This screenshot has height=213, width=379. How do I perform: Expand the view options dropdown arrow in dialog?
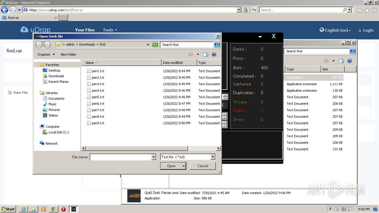point(198,54)
